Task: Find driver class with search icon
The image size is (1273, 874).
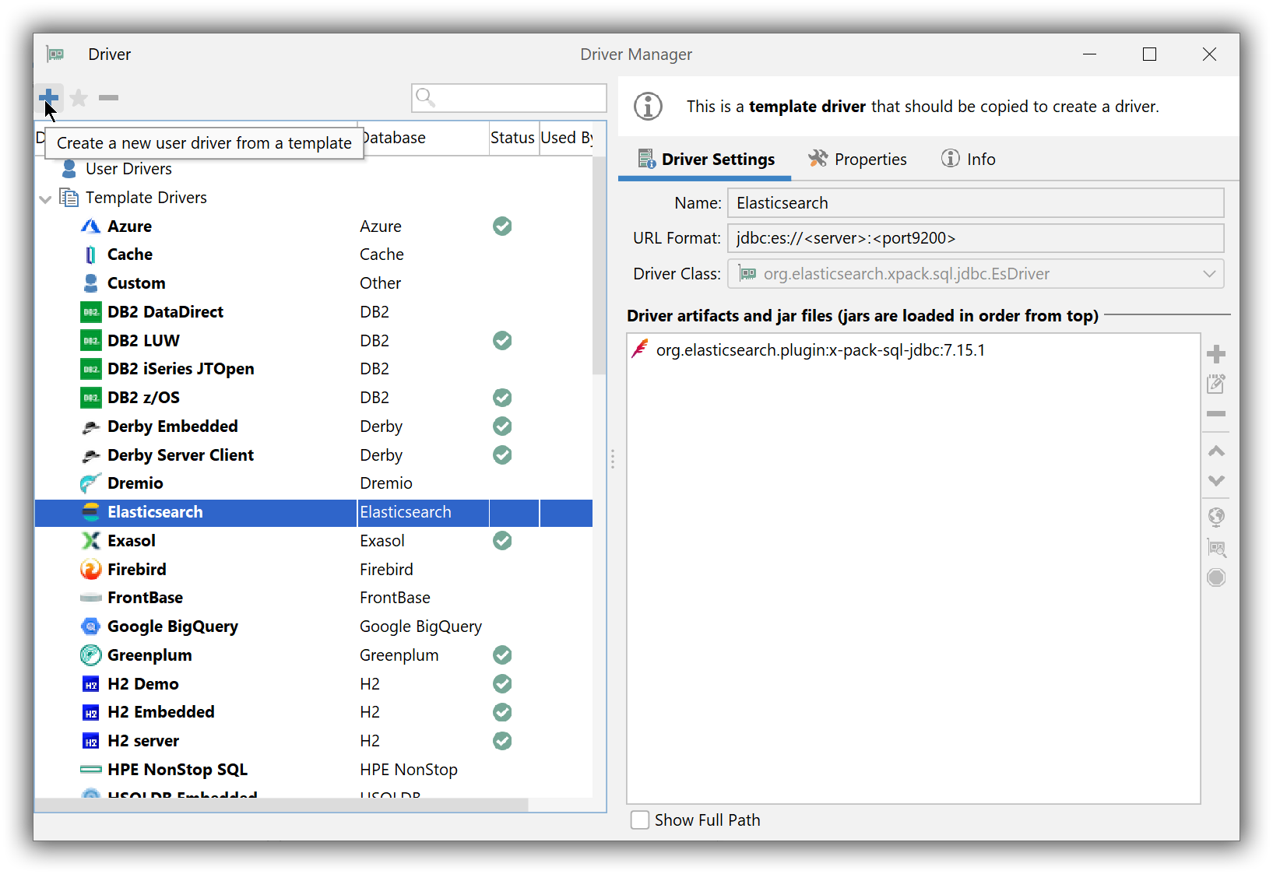Action: (1216, 549)
